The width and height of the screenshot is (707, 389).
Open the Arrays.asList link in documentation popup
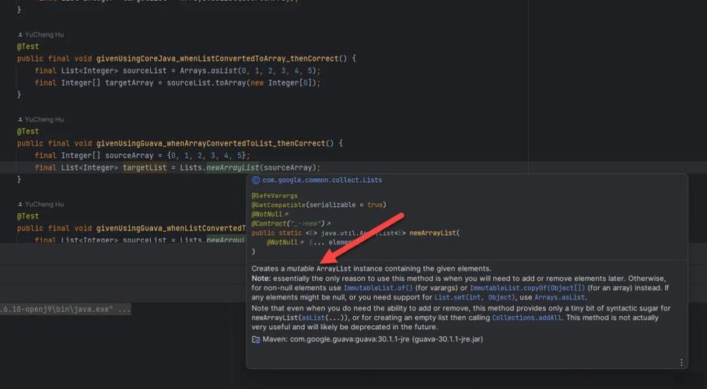pos(559,297)
